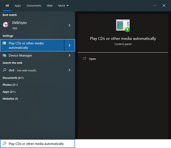The image size is (171, 148).
Task: Expand the Photos (3+) category
Action: coord(10,85)
